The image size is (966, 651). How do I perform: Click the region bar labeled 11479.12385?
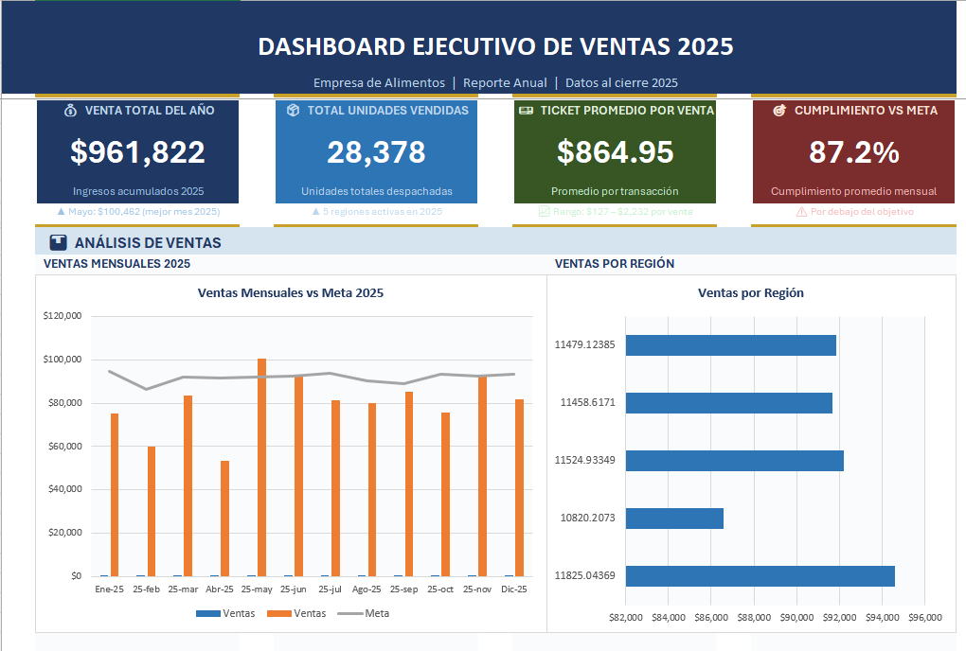(731, 345)
